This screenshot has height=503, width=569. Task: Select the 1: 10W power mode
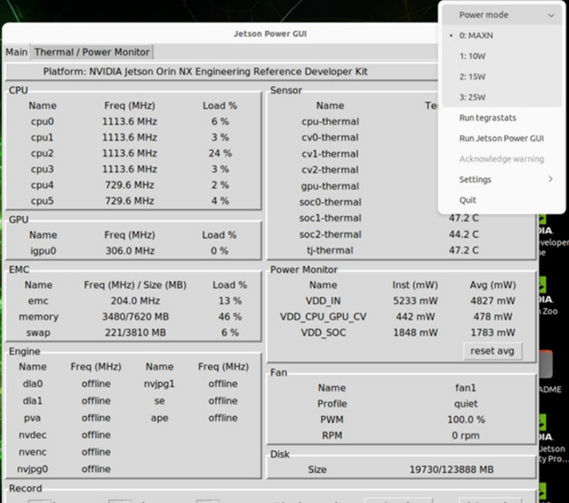pyautogui.click(x=472, y=56)
